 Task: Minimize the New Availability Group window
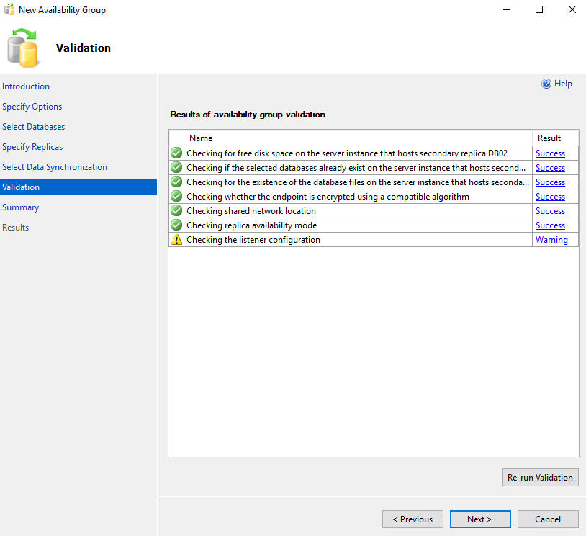[x=506, y=9]
